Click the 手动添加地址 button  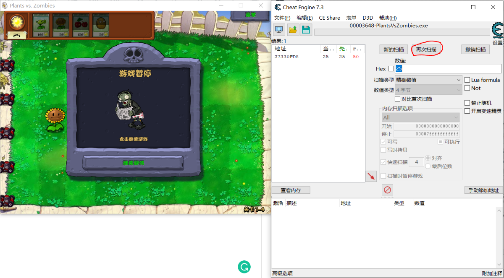coord(484,190)
